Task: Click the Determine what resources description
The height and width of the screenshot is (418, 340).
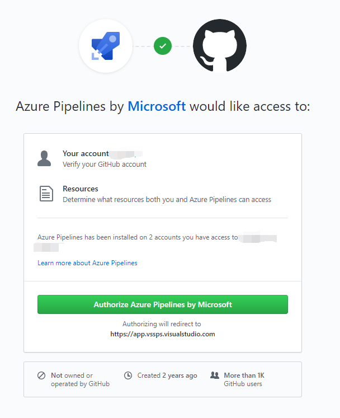Action: tap(167, 199)
